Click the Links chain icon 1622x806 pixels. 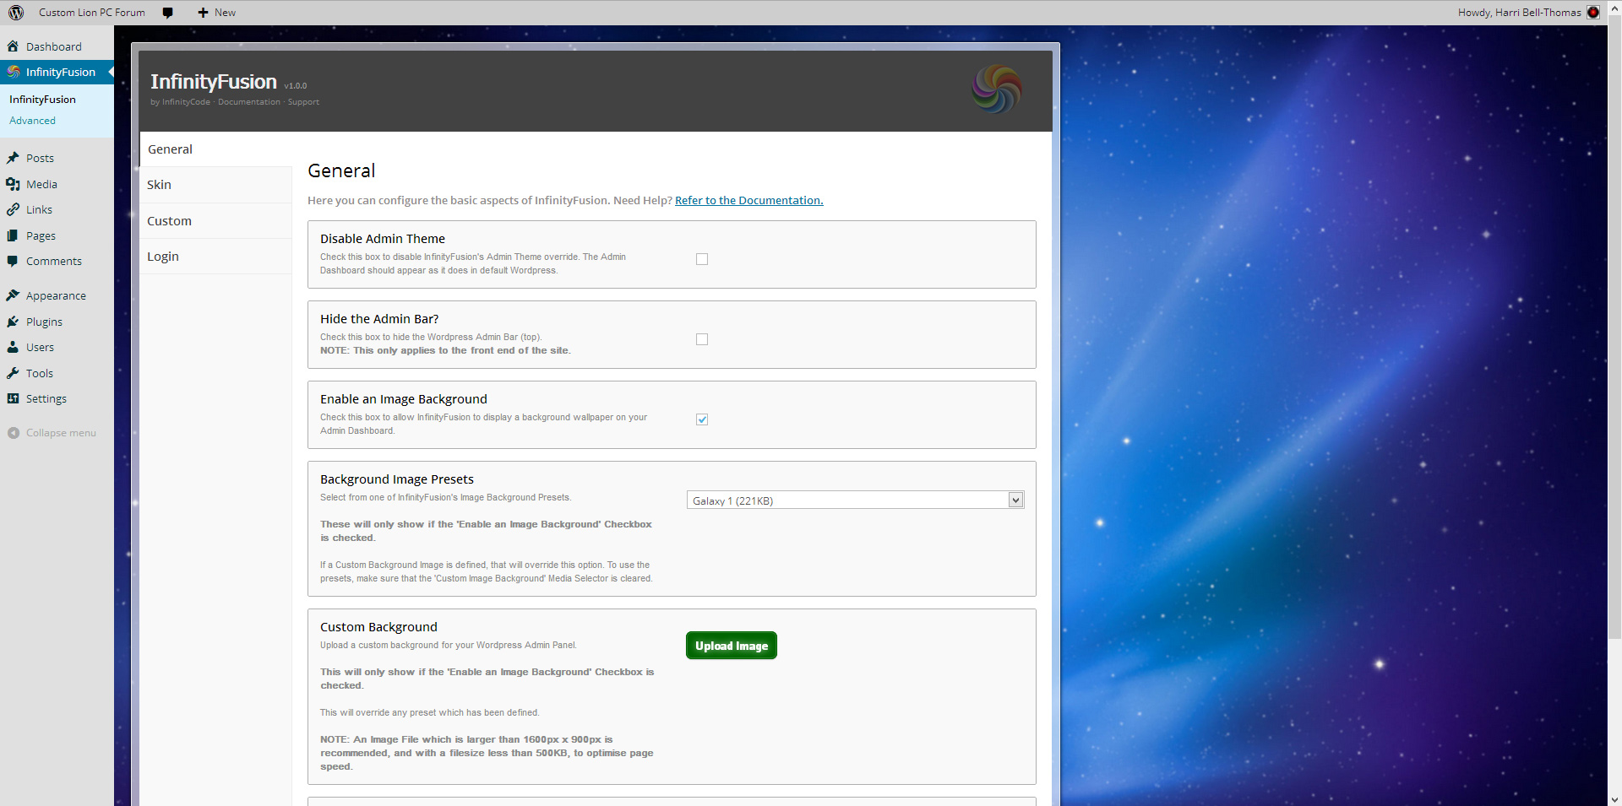(x=13, y=209)
